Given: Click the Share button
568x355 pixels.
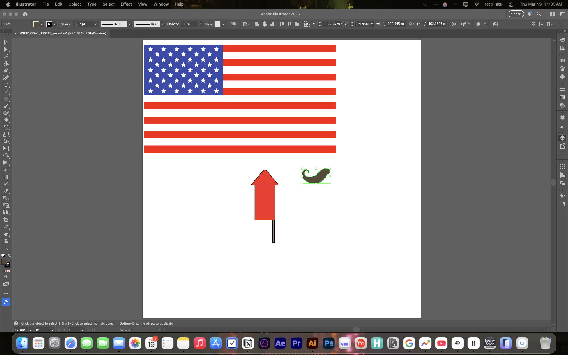Looking at the screenshot, I should (x=516, y=14).
